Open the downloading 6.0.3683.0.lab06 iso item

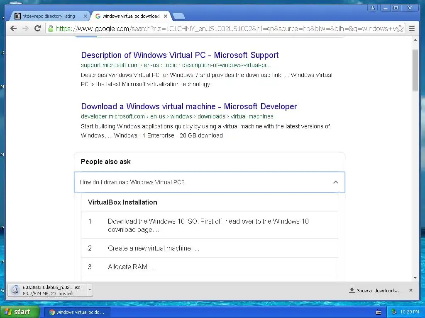click(x=47, y=290)
